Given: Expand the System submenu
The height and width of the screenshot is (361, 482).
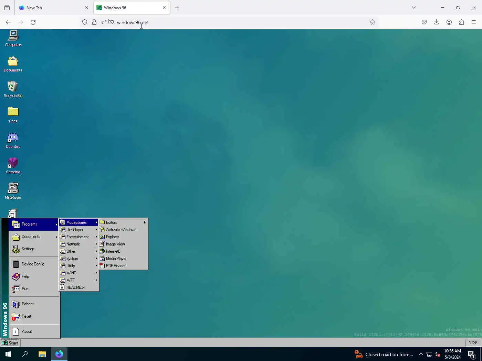Looking at the screenshot, I should click(79, 259).
